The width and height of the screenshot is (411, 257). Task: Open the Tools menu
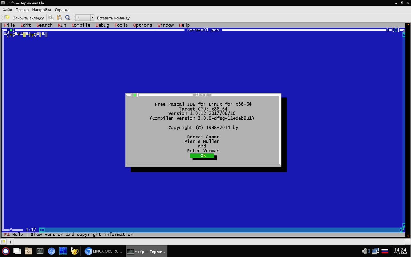pos(121,25)
